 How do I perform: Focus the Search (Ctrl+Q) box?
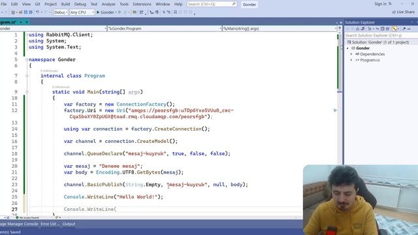212,4
